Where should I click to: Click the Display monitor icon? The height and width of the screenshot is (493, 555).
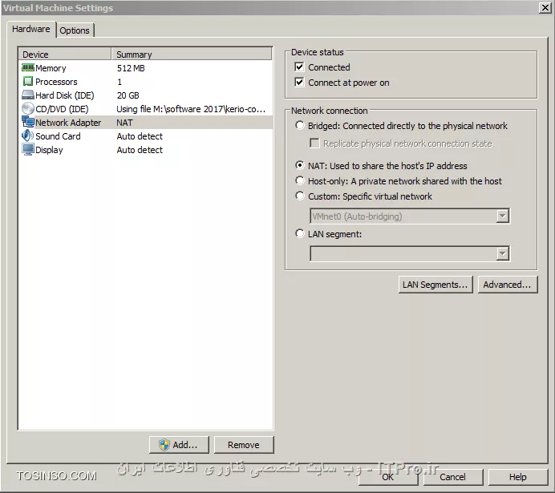(x=28, y=150)
